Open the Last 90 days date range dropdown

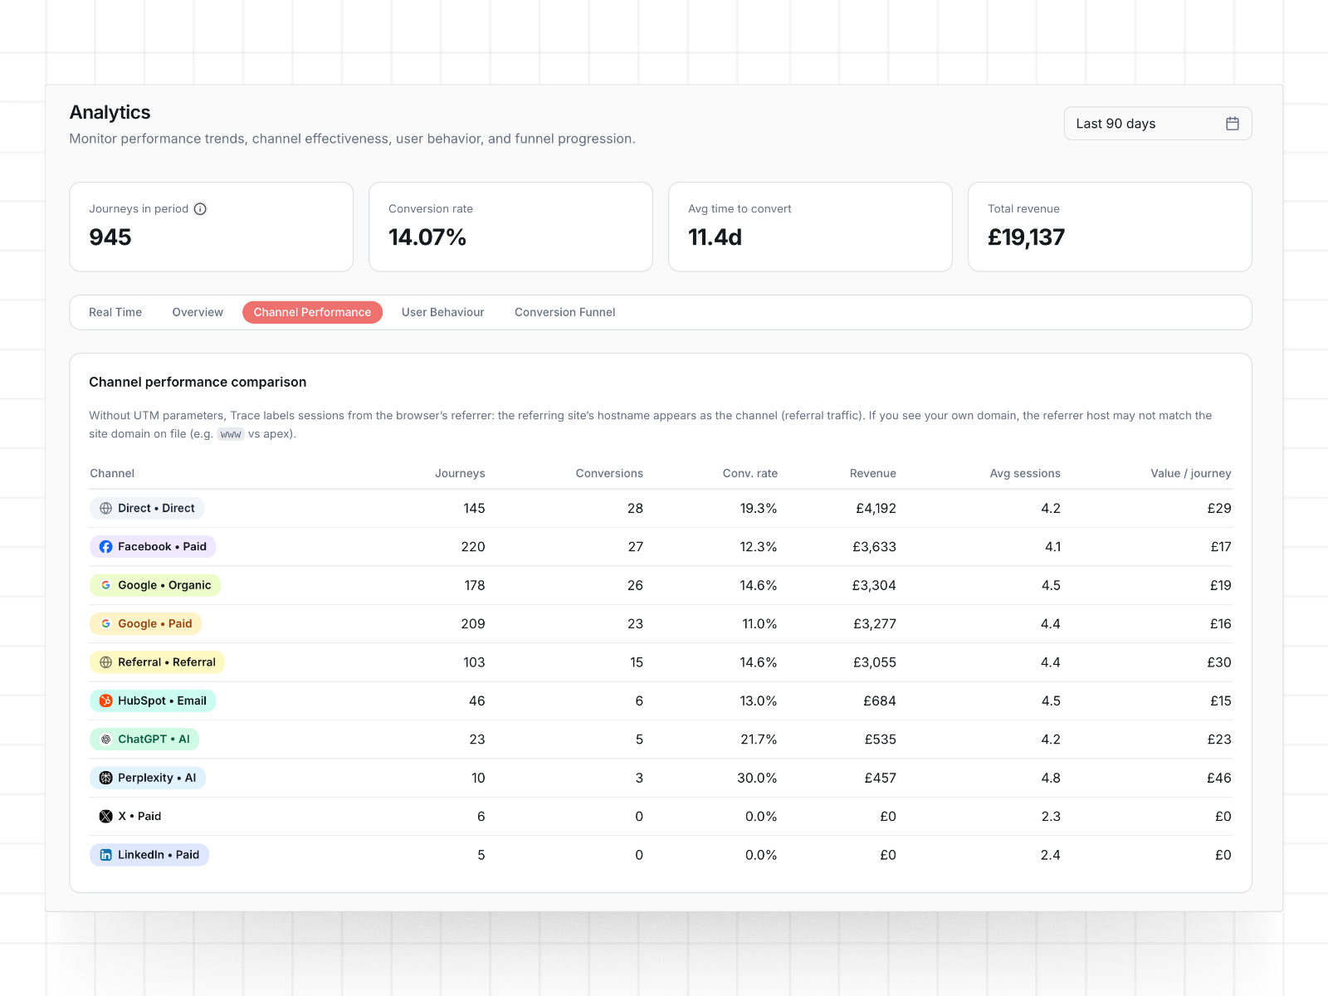1157,124
